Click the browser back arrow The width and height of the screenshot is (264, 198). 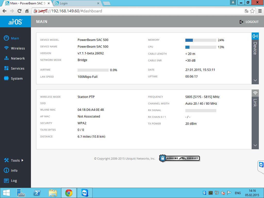tap(5, 11)
